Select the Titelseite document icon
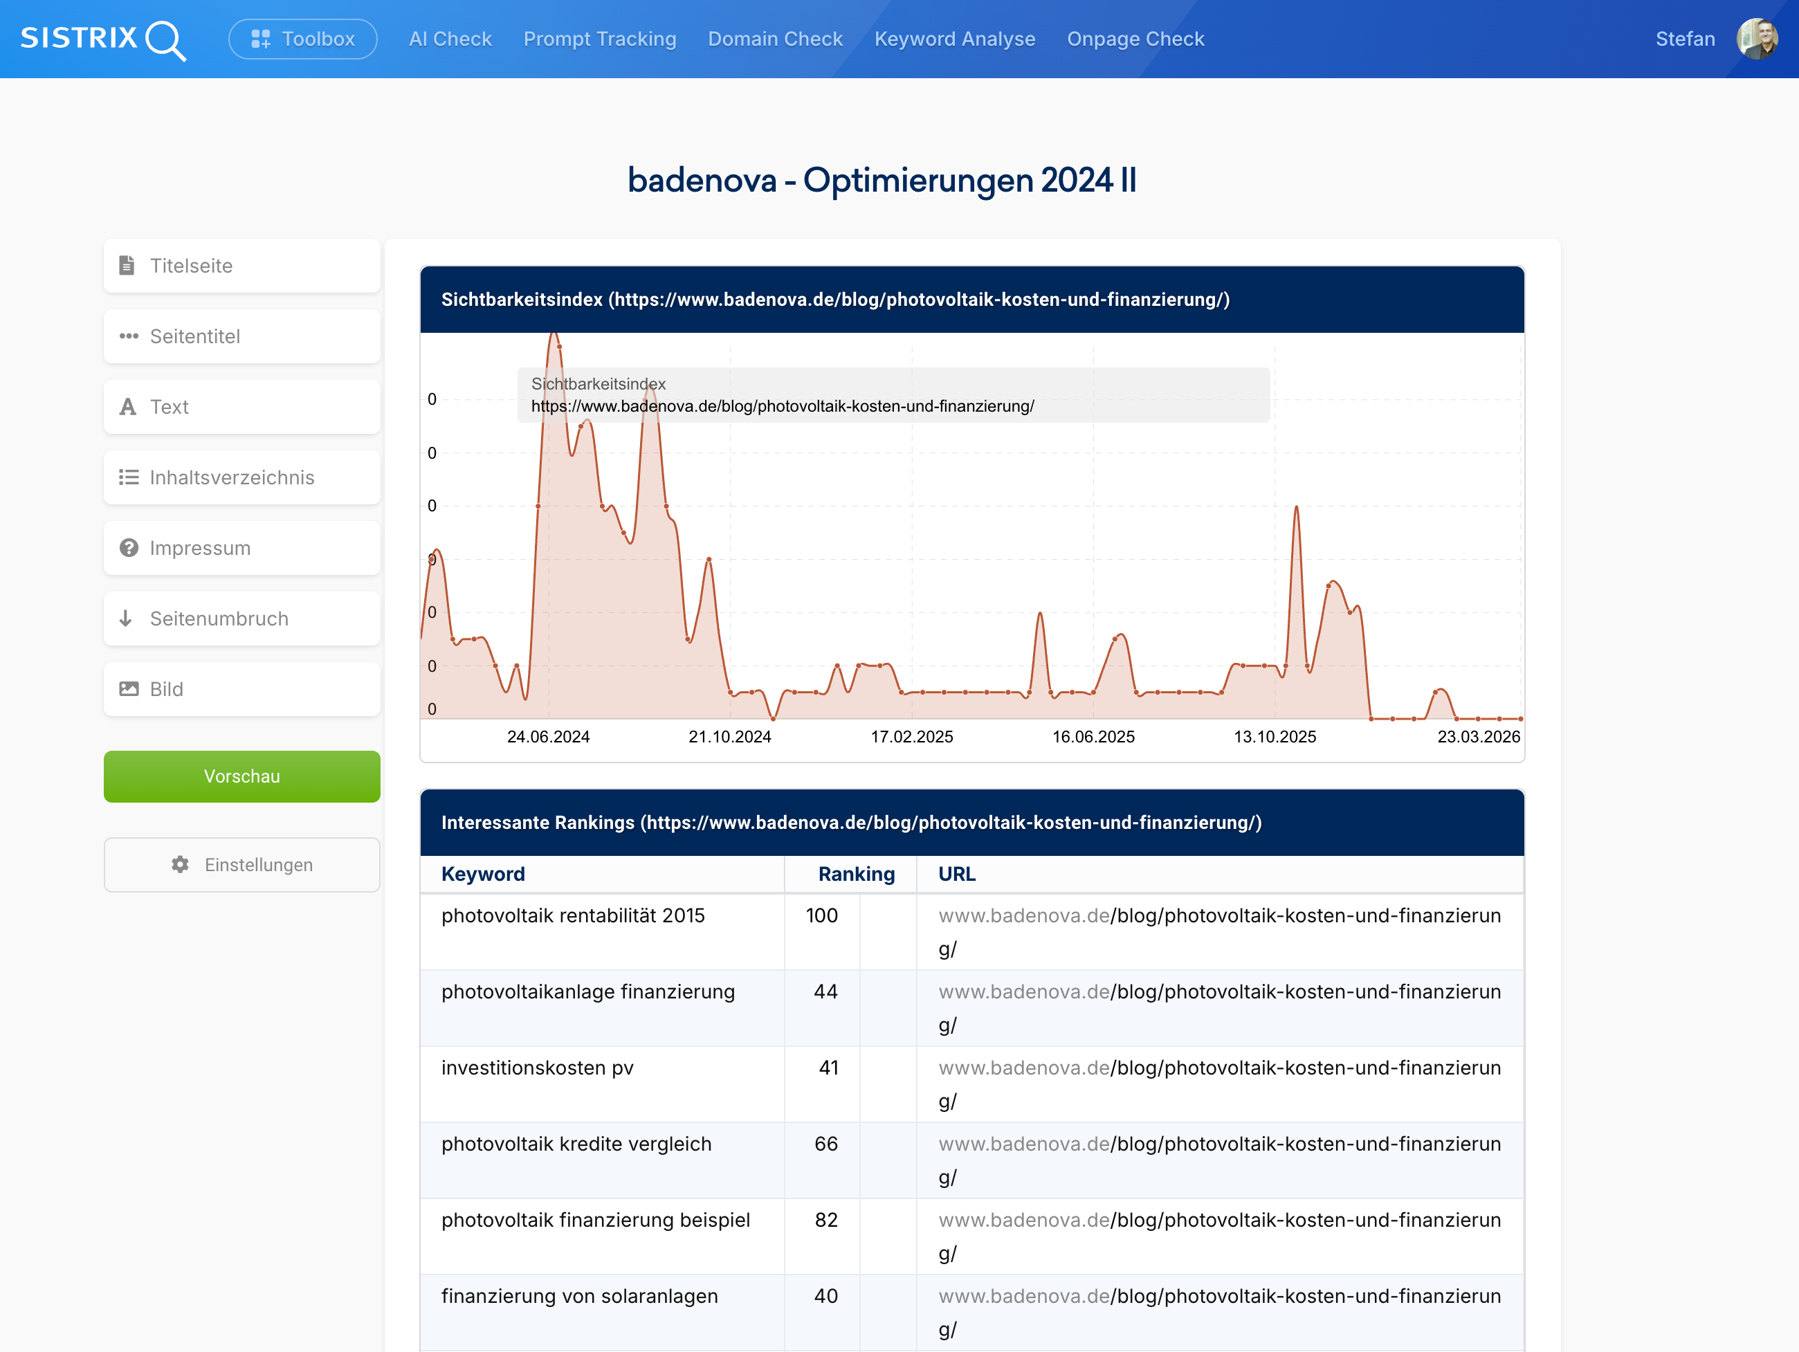The image size is (1799, 1352). pos(129,265)
